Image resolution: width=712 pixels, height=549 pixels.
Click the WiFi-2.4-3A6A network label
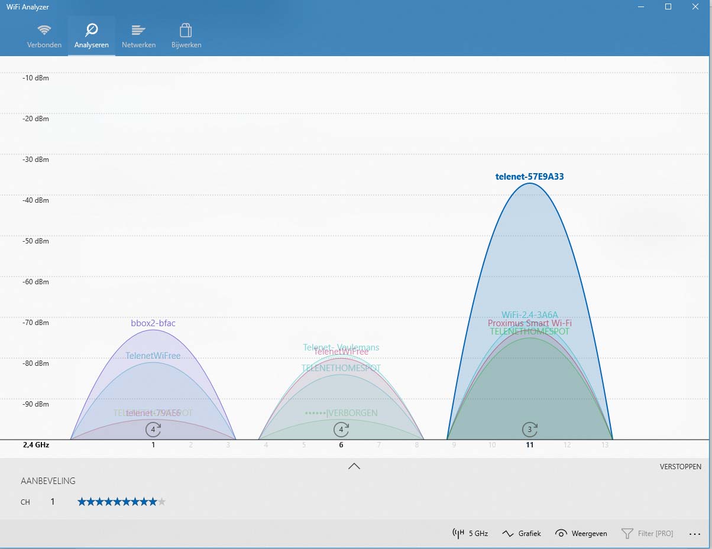tap(530, 315)
